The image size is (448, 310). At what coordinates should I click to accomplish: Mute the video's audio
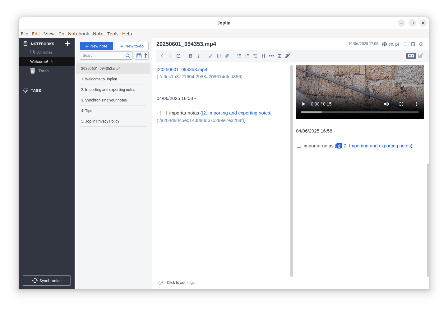click(x=386, y=104)
